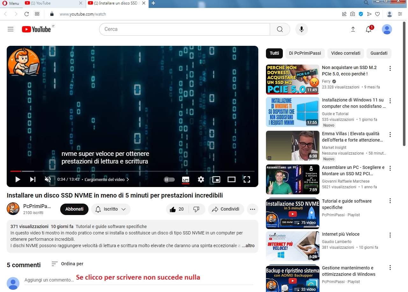This screenshot has width=408, height=292.
Task: Start voice search with the microphone
Action: [x=301, y=29]
